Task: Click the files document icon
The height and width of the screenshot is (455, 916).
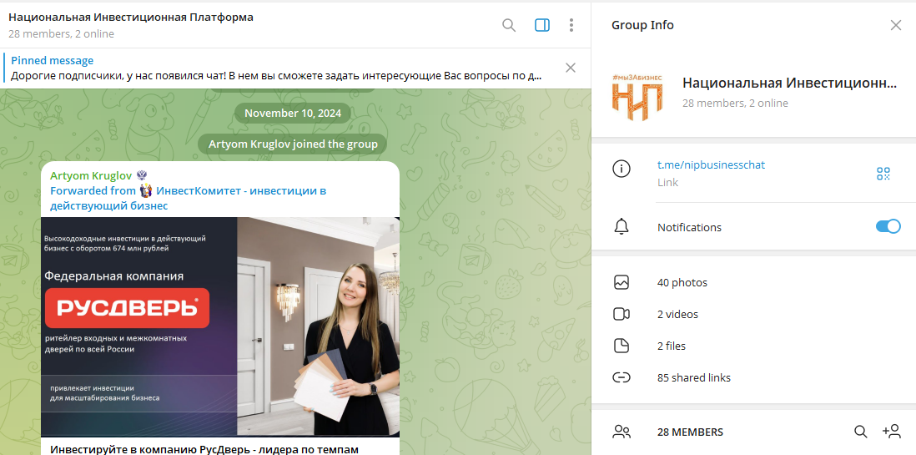Action: 622,346
